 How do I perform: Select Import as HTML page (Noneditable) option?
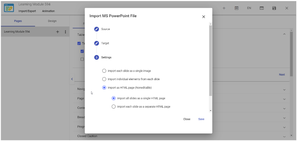[104, 87]
